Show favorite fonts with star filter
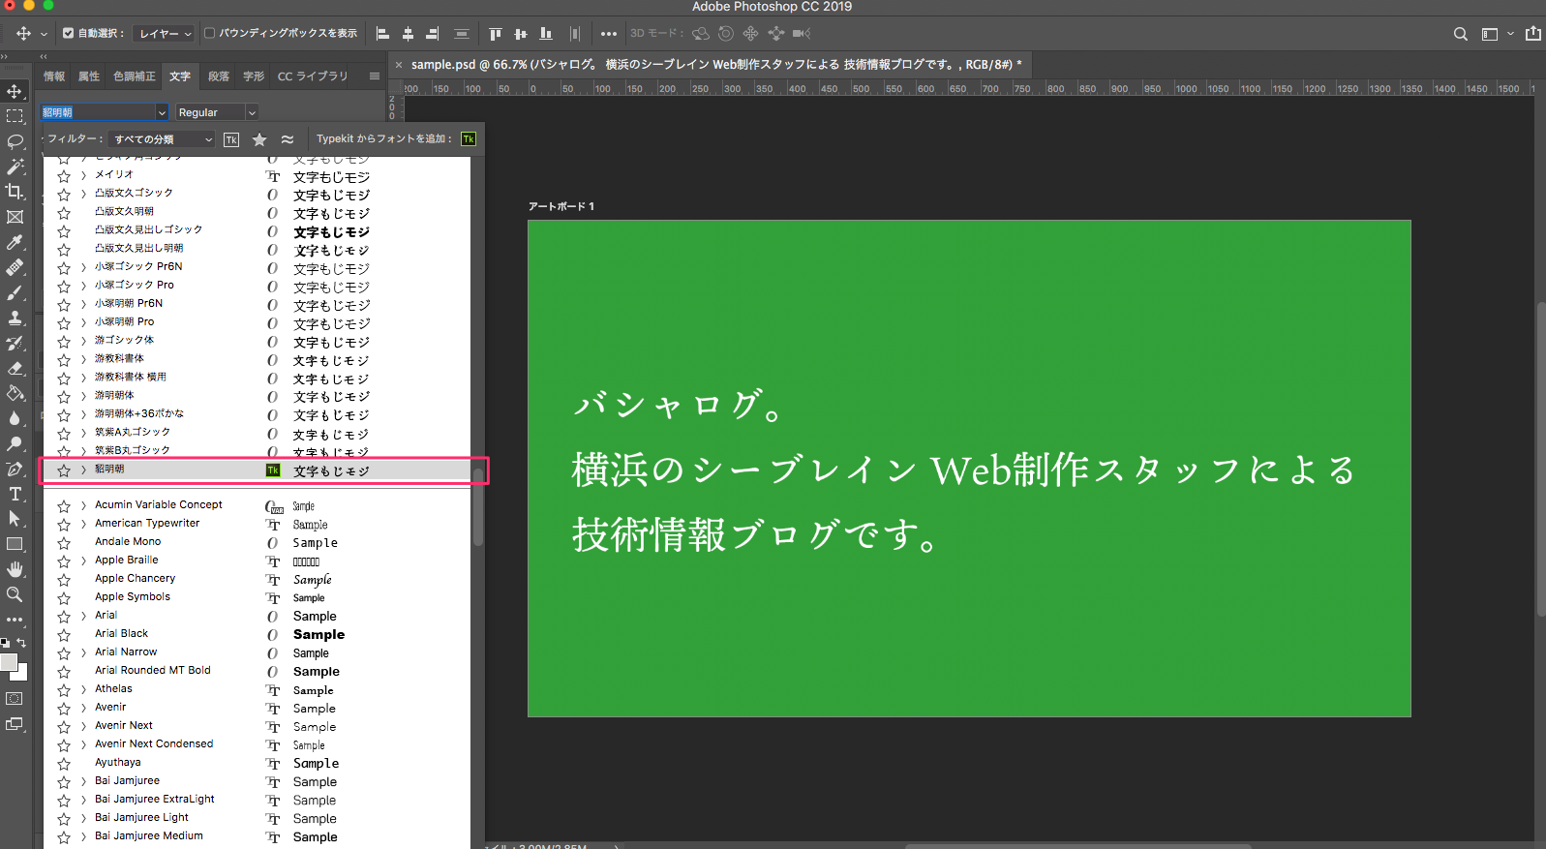The width and height of the screenshot is (1546, 849). click(259, 139)
